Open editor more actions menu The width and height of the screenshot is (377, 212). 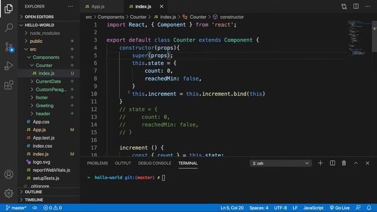[368, 6]
